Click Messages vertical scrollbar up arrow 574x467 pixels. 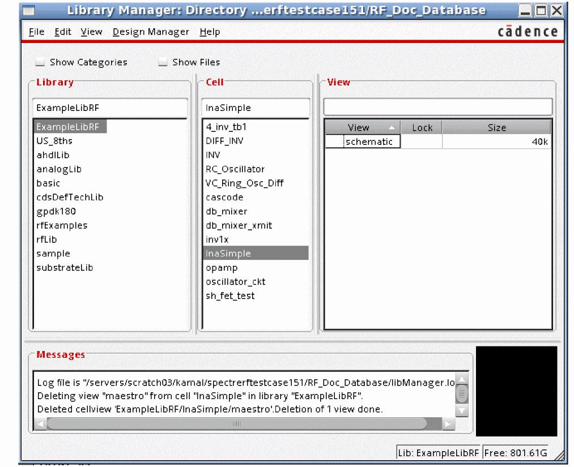pos(462,379)
